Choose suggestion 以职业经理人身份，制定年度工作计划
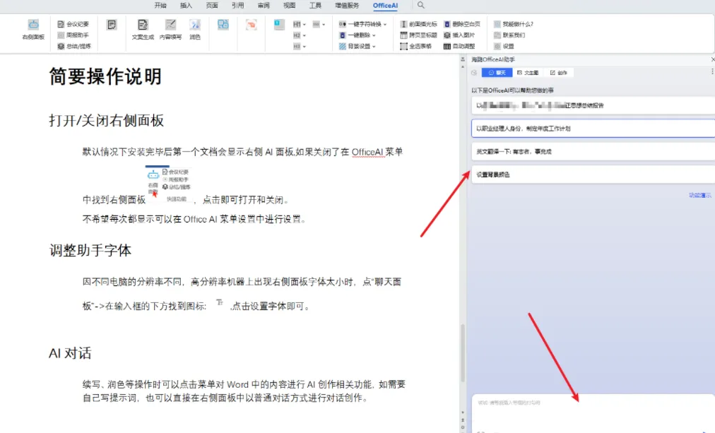 [x=593, y=129]
